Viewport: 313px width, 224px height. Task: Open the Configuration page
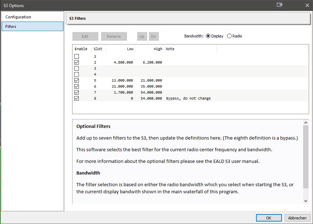pyautogui.click(x=18, y=17)
